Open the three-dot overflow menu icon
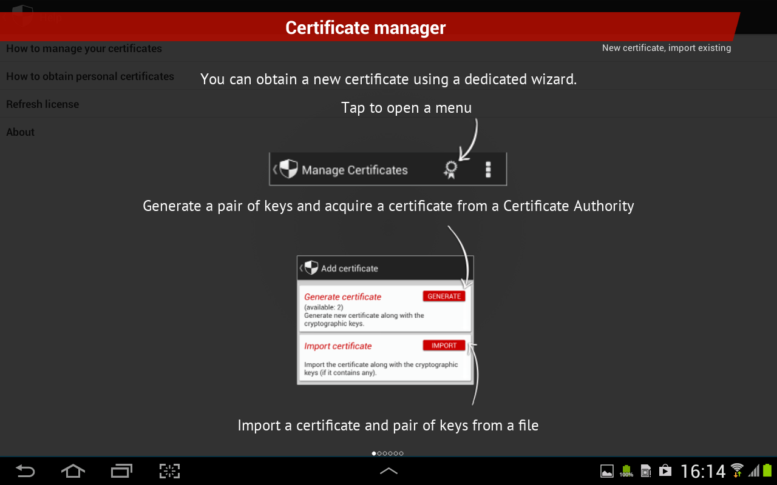Image resolution: width=777 pixels, height=485 pixels. click(x=488, y=170)
